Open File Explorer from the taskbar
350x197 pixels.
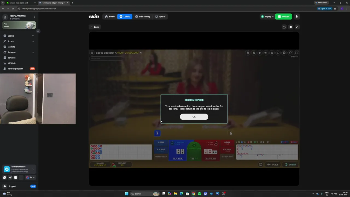(175, 194)
